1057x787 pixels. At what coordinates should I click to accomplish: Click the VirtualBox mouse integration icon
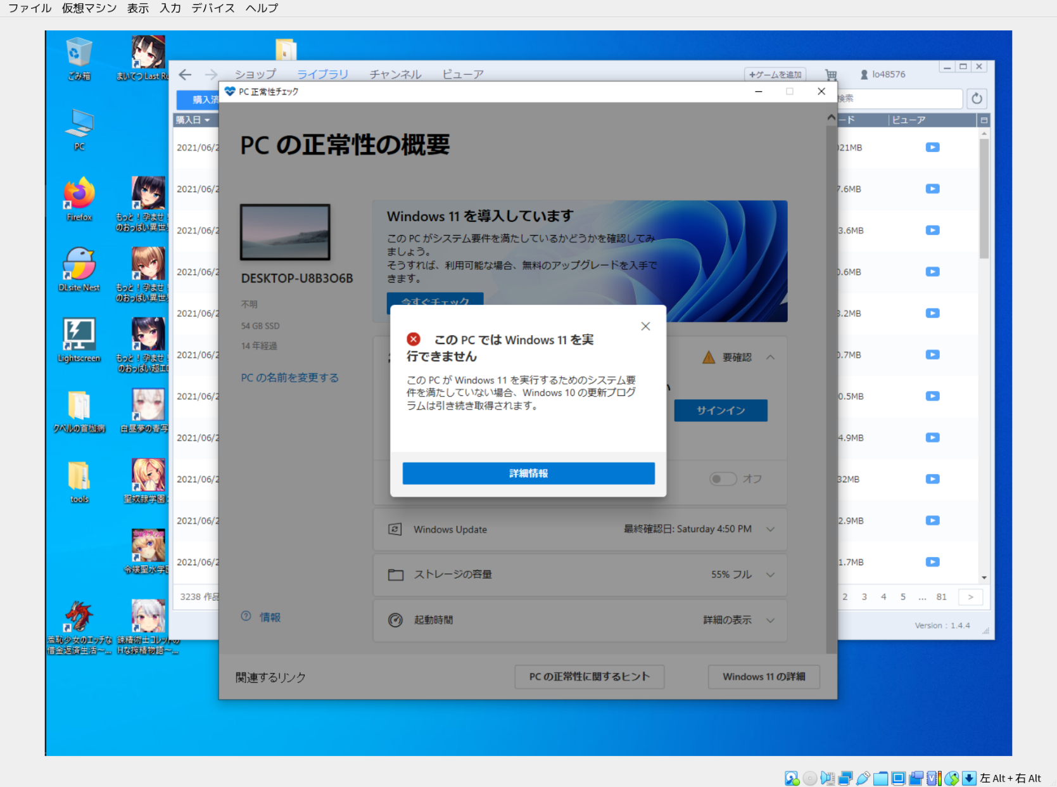[x=951, y=778]
